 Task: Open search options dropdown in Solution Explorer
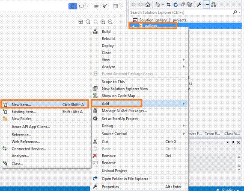(239, 12)
